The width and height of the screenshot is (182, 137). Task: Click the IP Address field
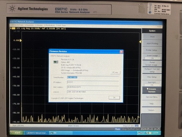click(93, 82)
